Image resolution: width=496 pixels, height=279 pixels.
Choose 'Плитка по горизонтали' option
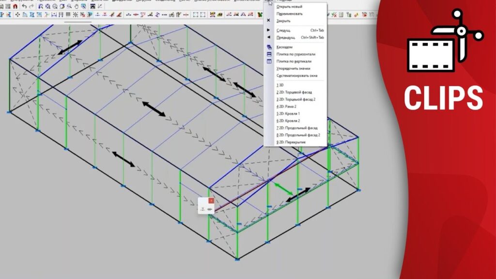(295, 54)
